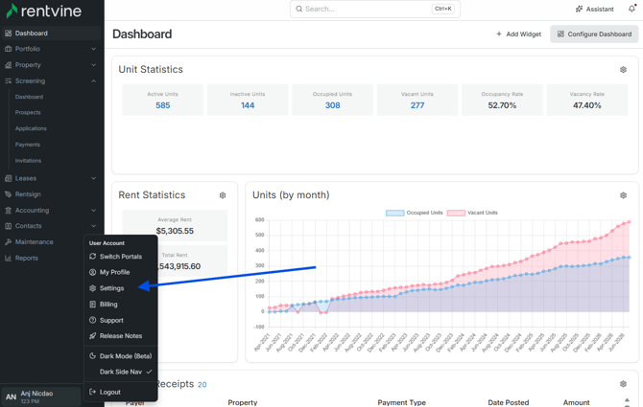Click the Reports chart icon

coord(8,259)
